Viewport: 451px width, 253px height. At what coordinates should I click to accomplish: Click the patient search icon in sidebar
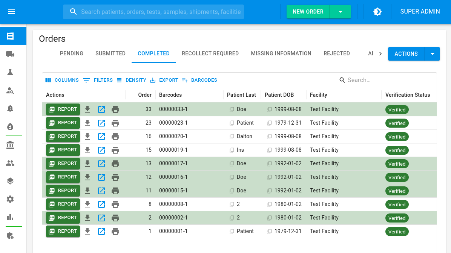[10, 90]
